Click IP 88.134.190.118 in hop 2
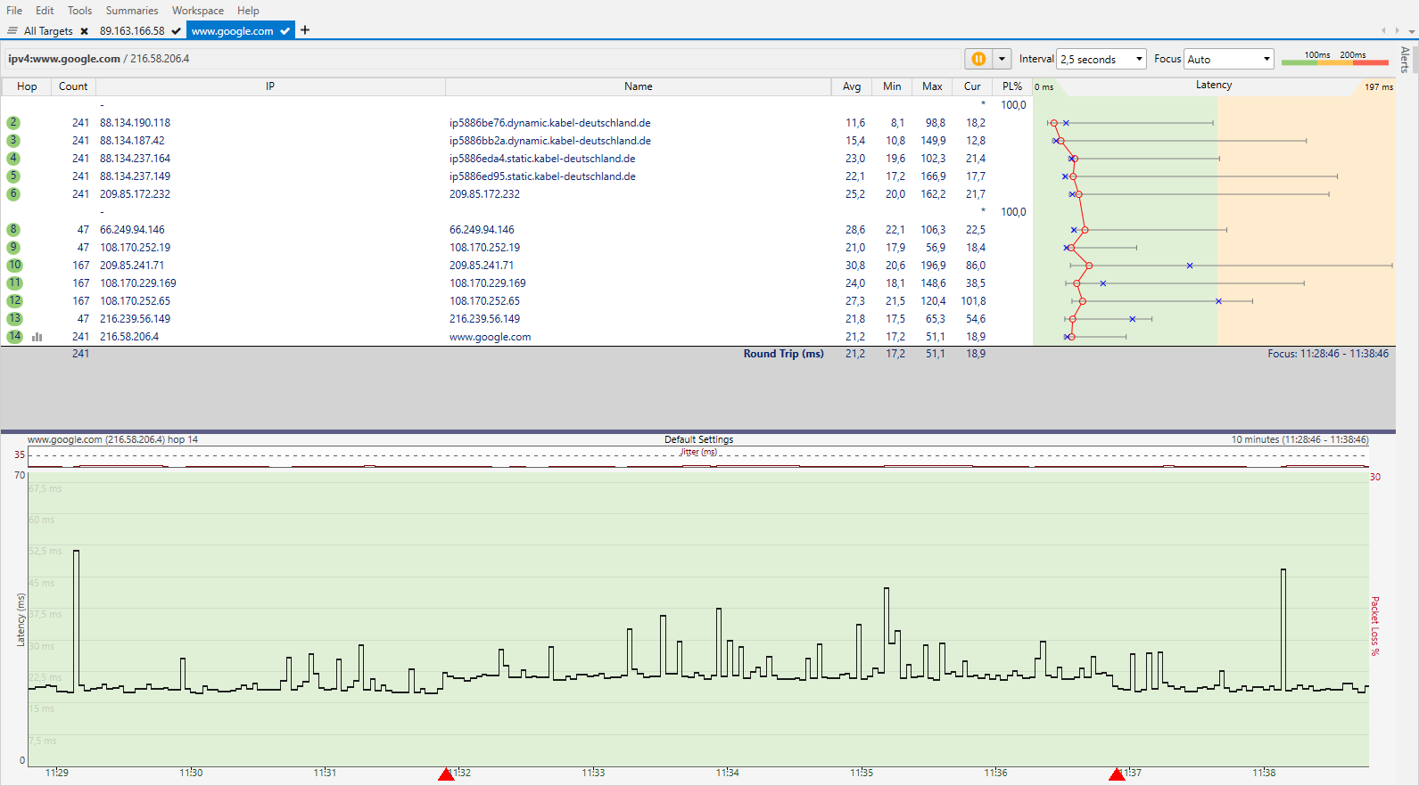The image size is (1419, 786). [135, 123]
